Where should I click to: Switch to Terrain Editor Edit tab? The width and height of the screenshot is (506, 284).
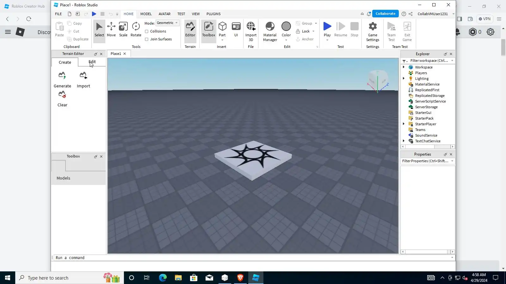point(92,62)
